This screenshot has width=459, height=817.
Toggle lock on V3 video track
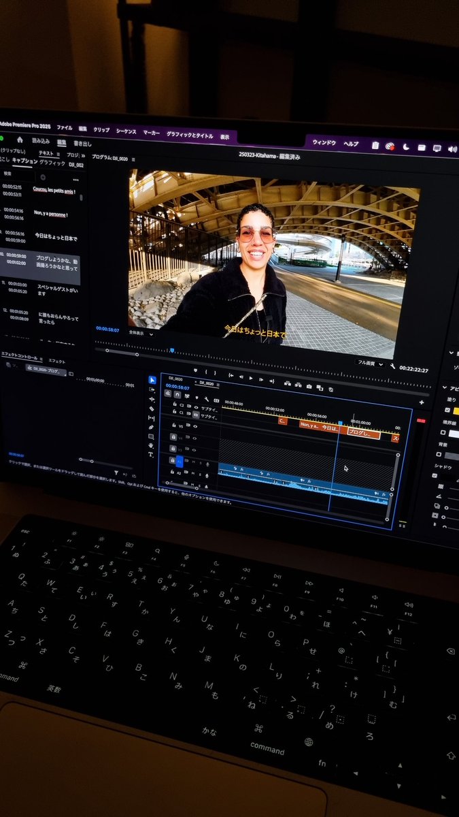[x=173, y=449]
